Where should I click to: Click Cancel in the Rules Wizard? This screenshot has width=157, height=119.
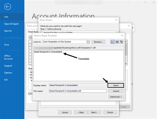pyautogui.click(x=65, y=112)
